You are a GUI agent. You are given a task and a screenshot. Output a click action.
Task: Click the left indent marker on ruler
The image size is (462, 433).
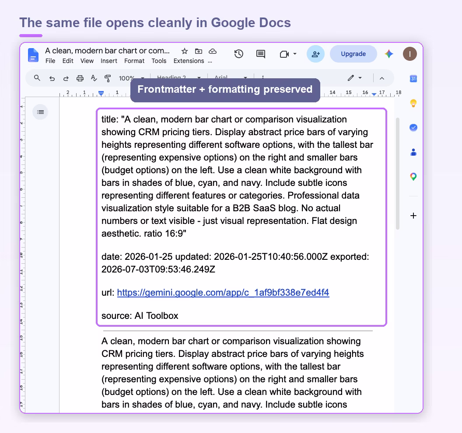(x=101, y=94)
